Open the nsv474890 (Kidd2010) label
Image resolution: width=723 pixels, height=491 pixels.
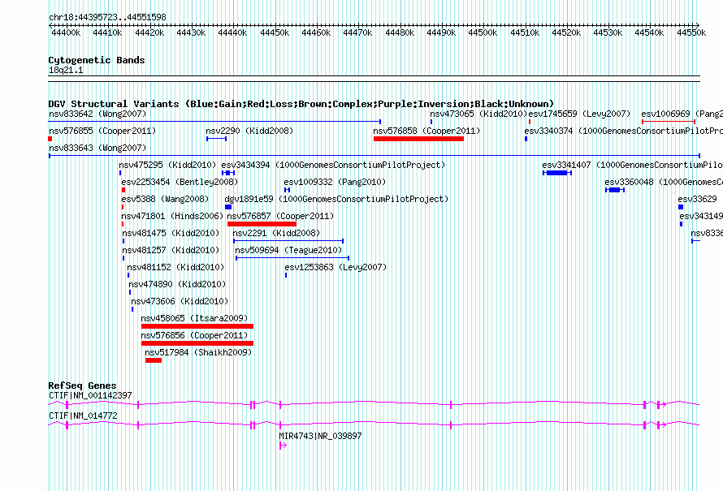tap(178, 284)
